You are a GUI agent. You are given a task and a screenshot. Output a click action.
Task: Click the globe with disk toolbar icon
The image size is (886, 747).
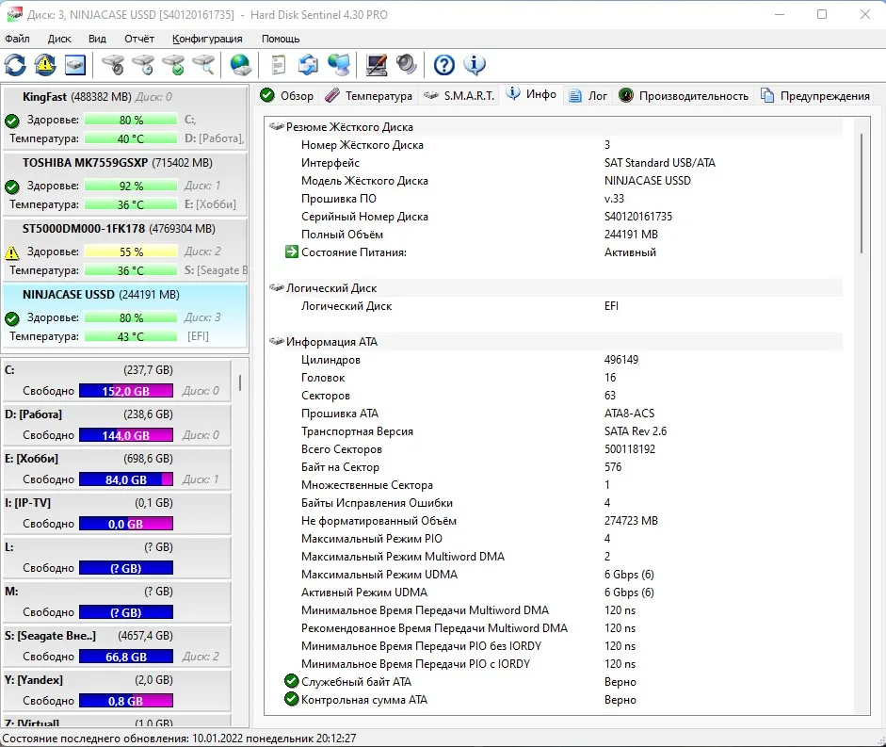click(241, 65)
